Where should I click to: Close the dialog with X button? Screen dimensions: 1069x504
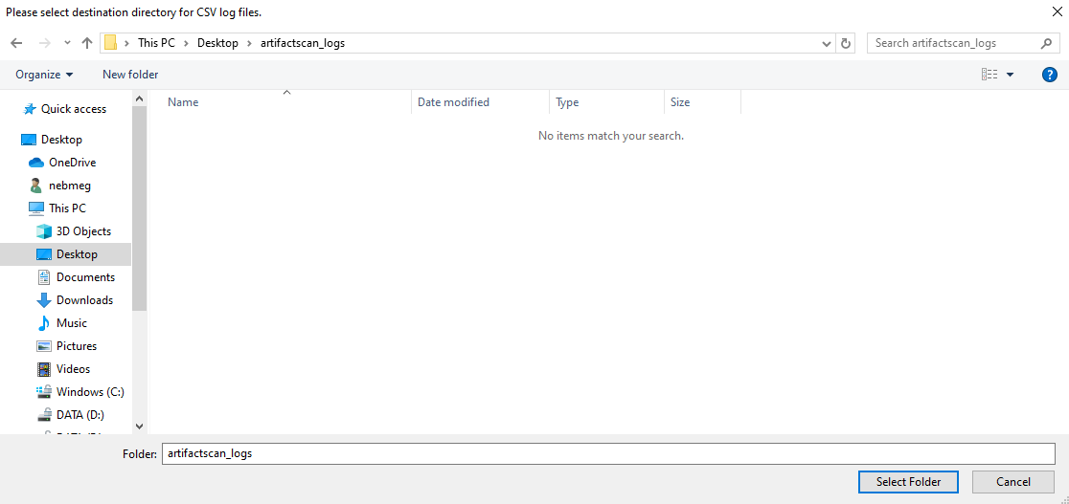coord(1056,11)
